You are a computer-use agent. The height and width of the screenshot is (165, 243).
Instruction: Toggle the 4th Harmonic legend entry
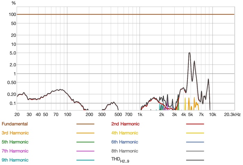[x=125, y=133]
